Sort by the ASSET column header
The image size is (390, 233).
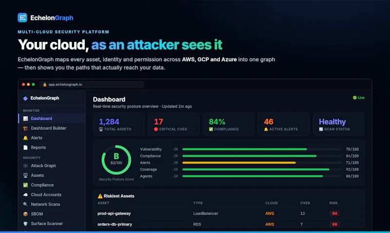(x=103, y=203)
